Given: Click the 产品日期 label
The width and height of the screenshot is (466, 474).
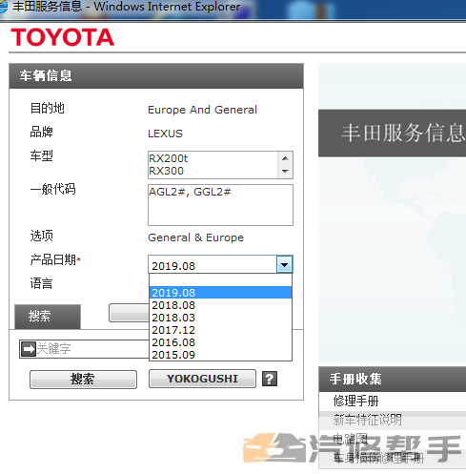Looking at the screenshot, I should (53, 259).
